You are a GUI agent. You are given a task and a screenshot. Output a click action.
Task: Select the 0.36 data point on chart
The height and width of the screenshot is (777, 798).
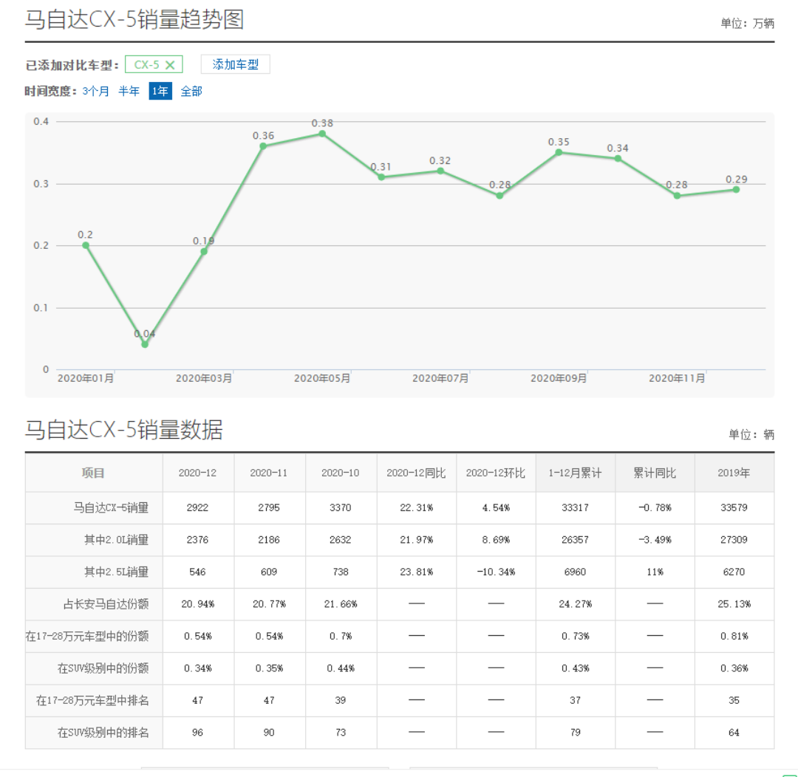[263, 146]
